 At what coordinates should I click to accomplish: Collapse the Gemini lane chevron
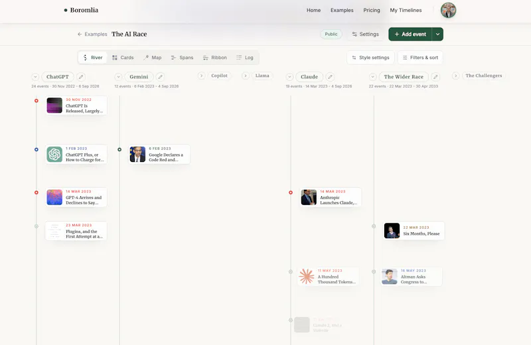click(x=118, y=77)
